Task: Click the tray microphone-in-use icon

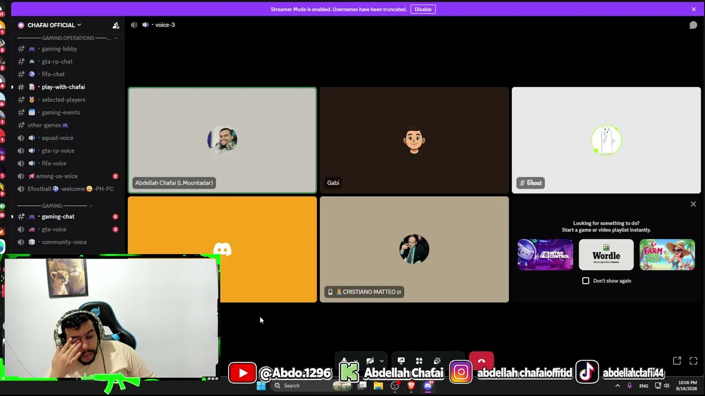Action: click(630, 386)
